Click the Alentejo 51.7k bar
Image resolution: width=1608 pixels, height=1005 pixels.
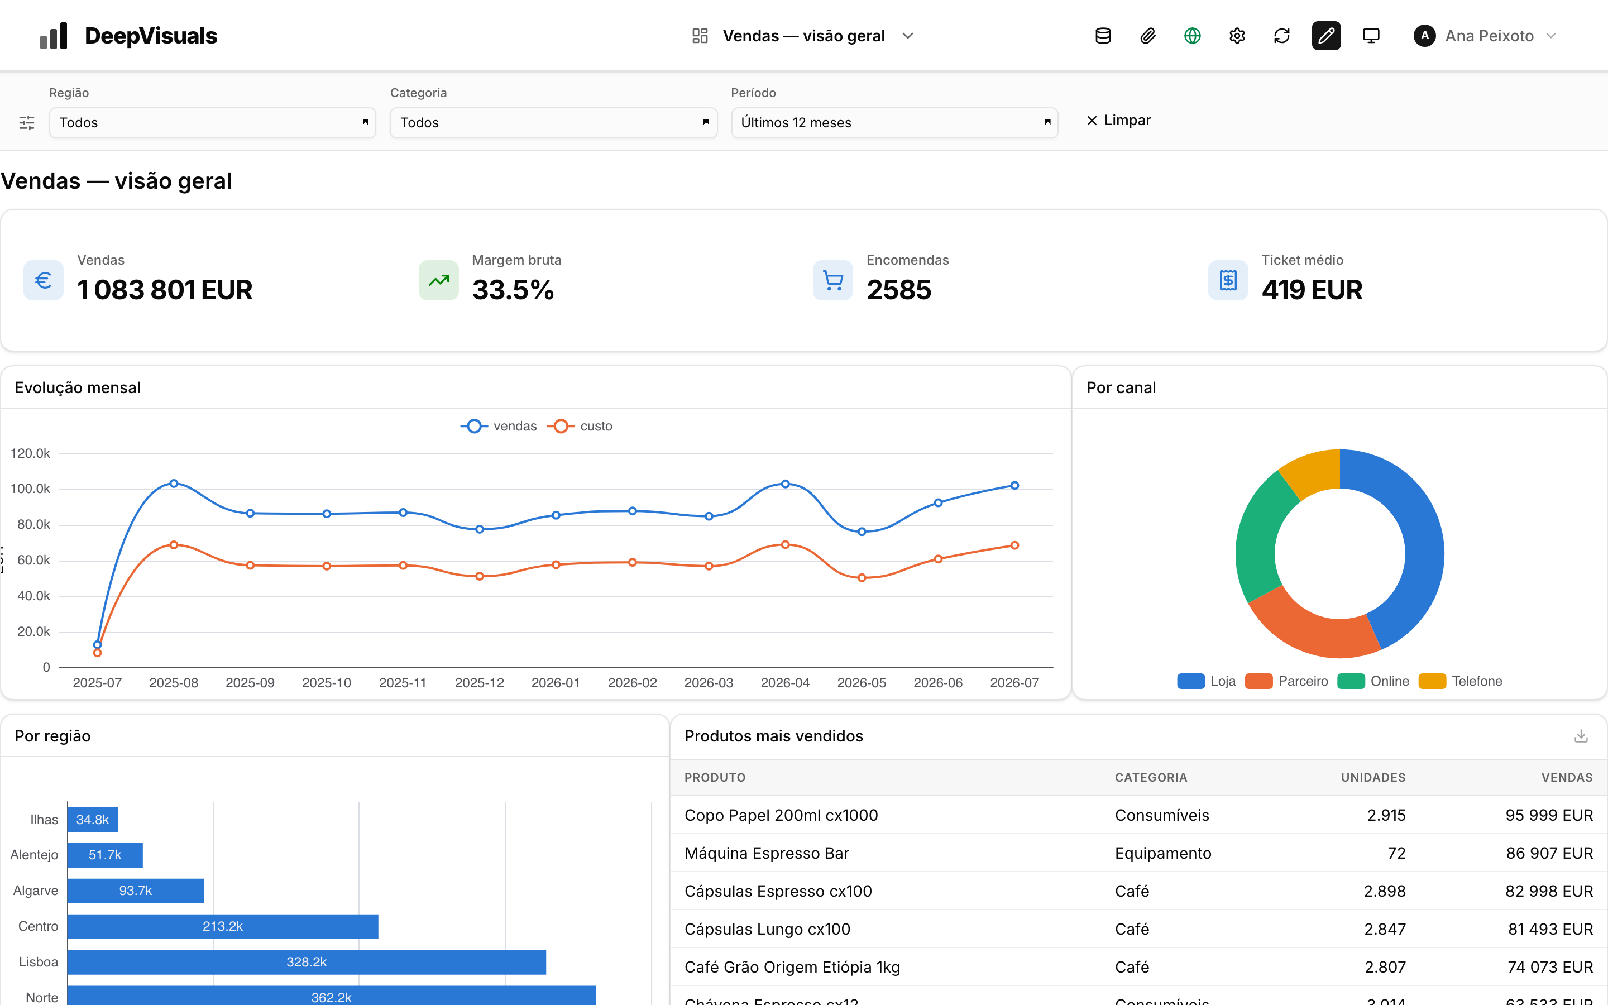(105, 855)
